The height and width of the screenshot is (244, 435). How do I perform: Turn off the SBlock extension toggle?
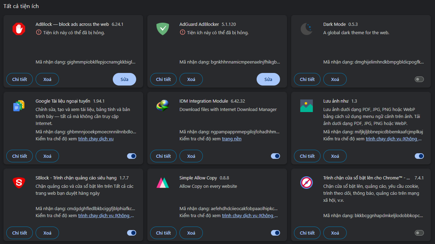point(131,233)
